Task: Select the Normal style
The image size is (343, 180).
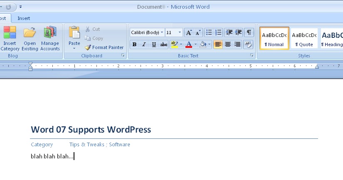Action: coord(274,38)
